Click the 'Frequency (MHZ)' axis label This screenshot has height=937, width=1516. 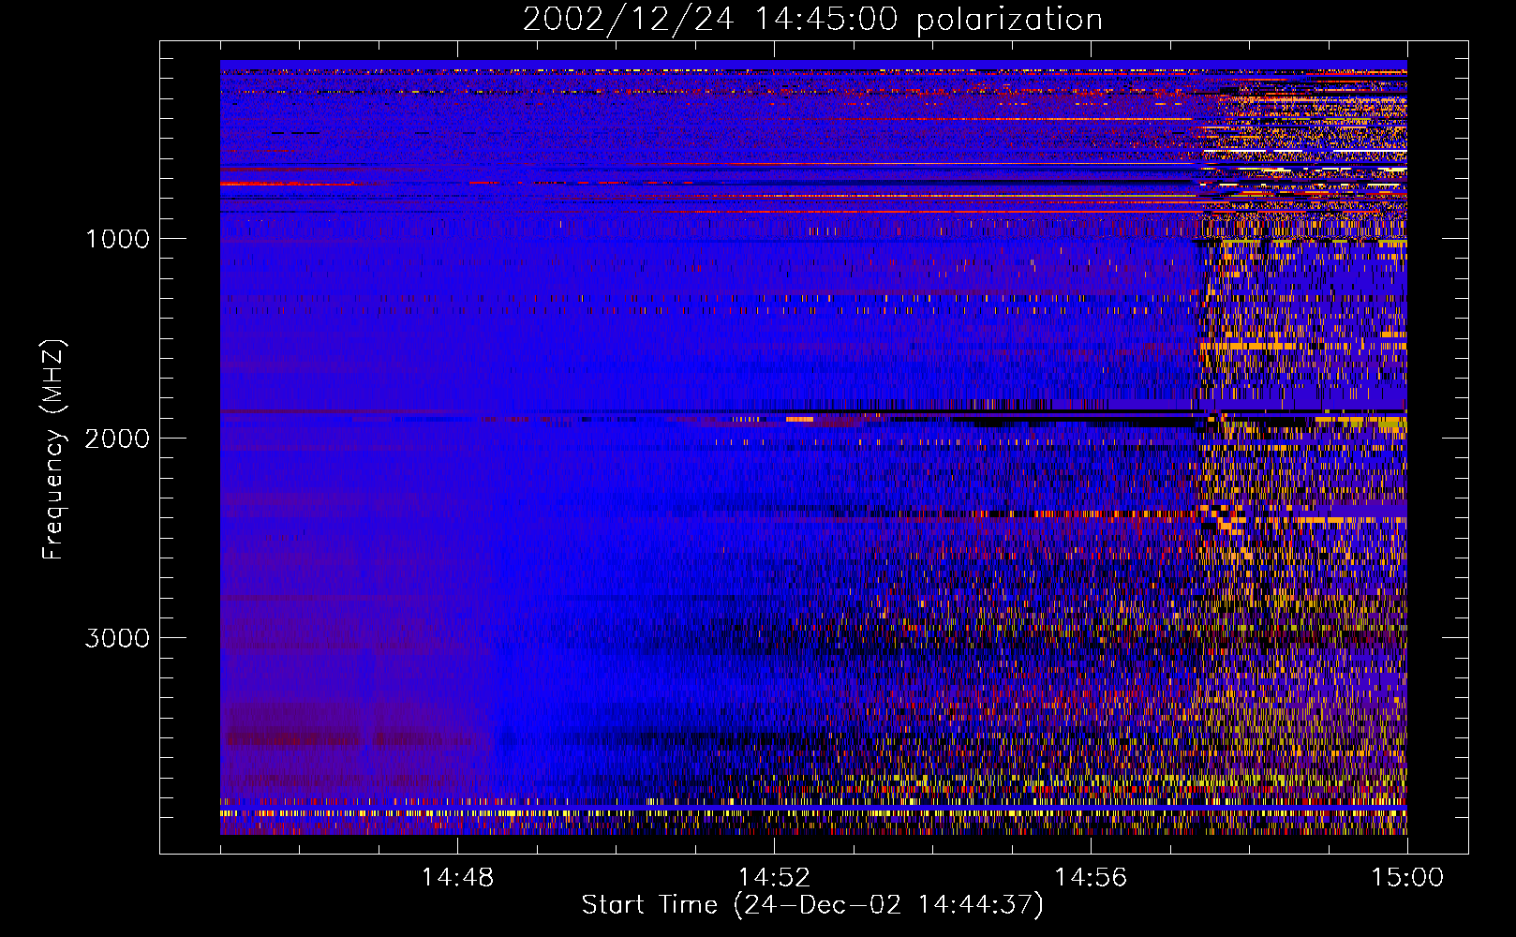pyautogui.click(x=53, y=450)
